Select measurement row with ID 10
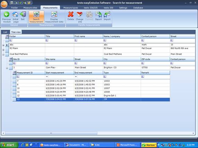198x148 pixels. [93, 88]
